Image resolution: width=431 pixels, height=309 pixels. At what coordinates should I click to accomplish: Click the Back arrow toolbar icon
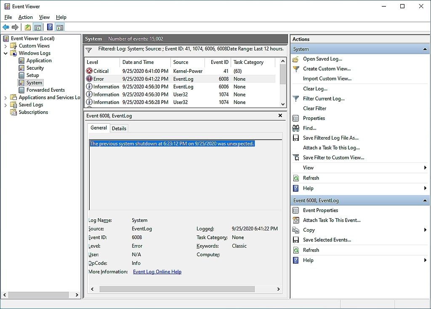point(5,27)
